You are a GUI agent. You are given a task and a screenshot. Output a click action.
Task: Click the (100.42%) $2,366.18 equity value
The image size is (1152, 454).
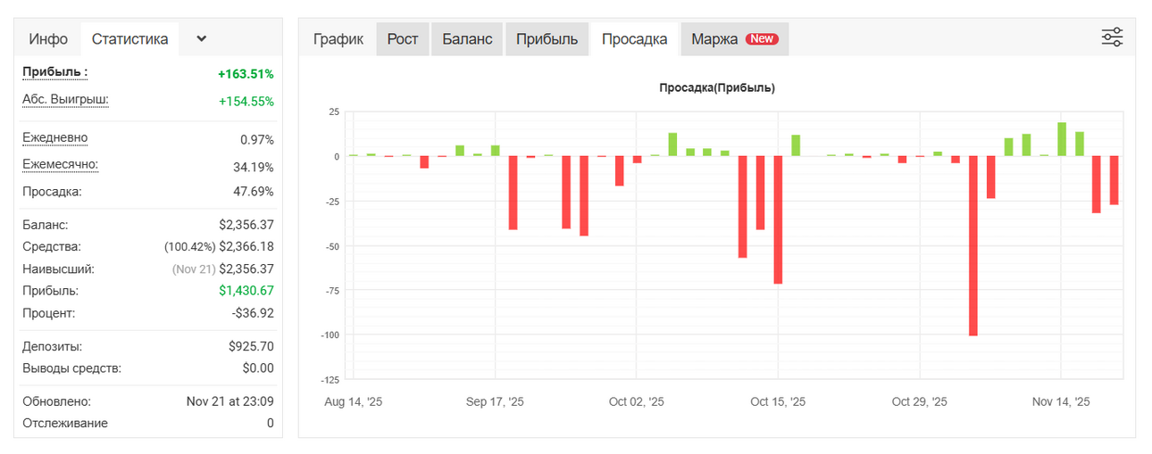(x=219, y=246)
